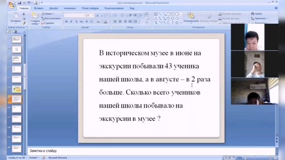Select the Star shape in shapes gallery

pyautogui.click(x=177, y=23)
